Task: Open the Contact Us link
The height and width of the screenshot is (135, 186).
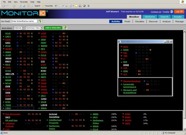Action: 156,12
